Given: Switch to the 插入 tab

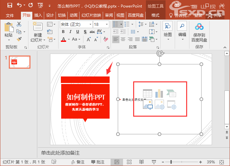Looking at the screenshot, I should click(38, 15).
